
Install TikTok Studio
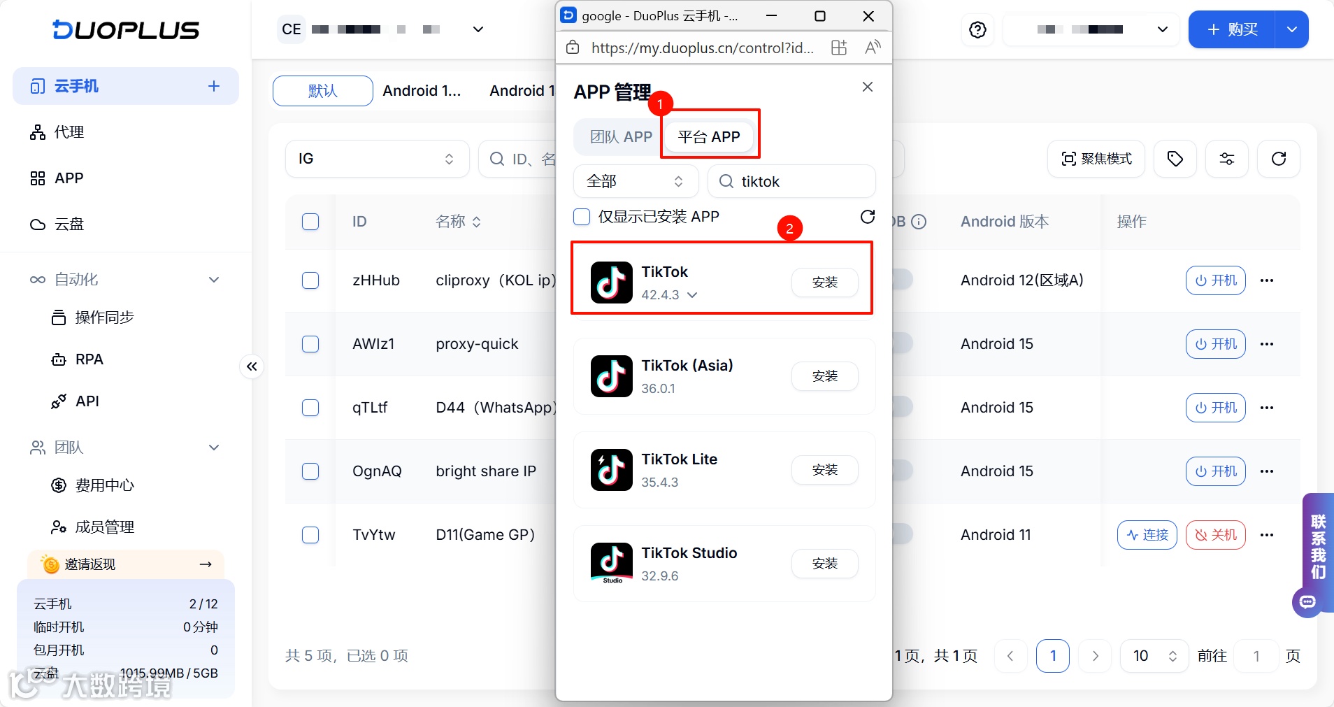825,564
